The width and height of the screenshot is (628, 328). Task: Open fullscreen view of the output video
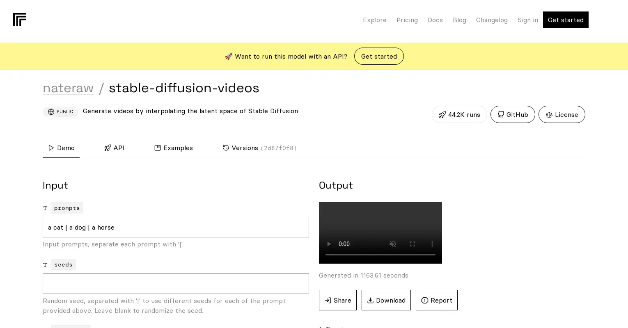pyautogui.click(x=413, y=244)
